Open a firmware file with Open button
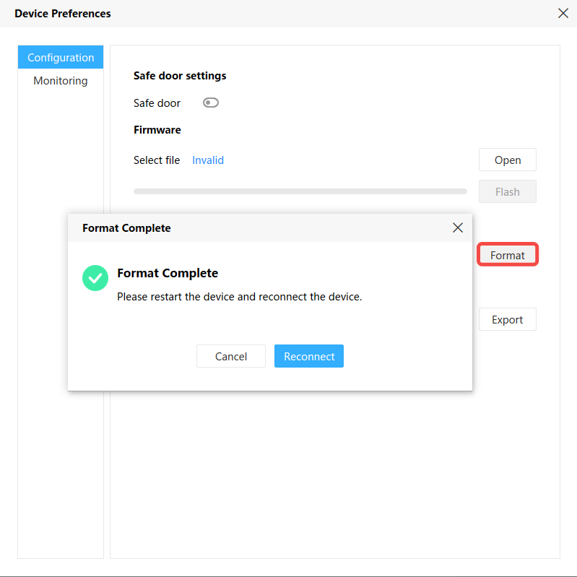The height and width of the screenshot is (577, 577). point(507,160)
